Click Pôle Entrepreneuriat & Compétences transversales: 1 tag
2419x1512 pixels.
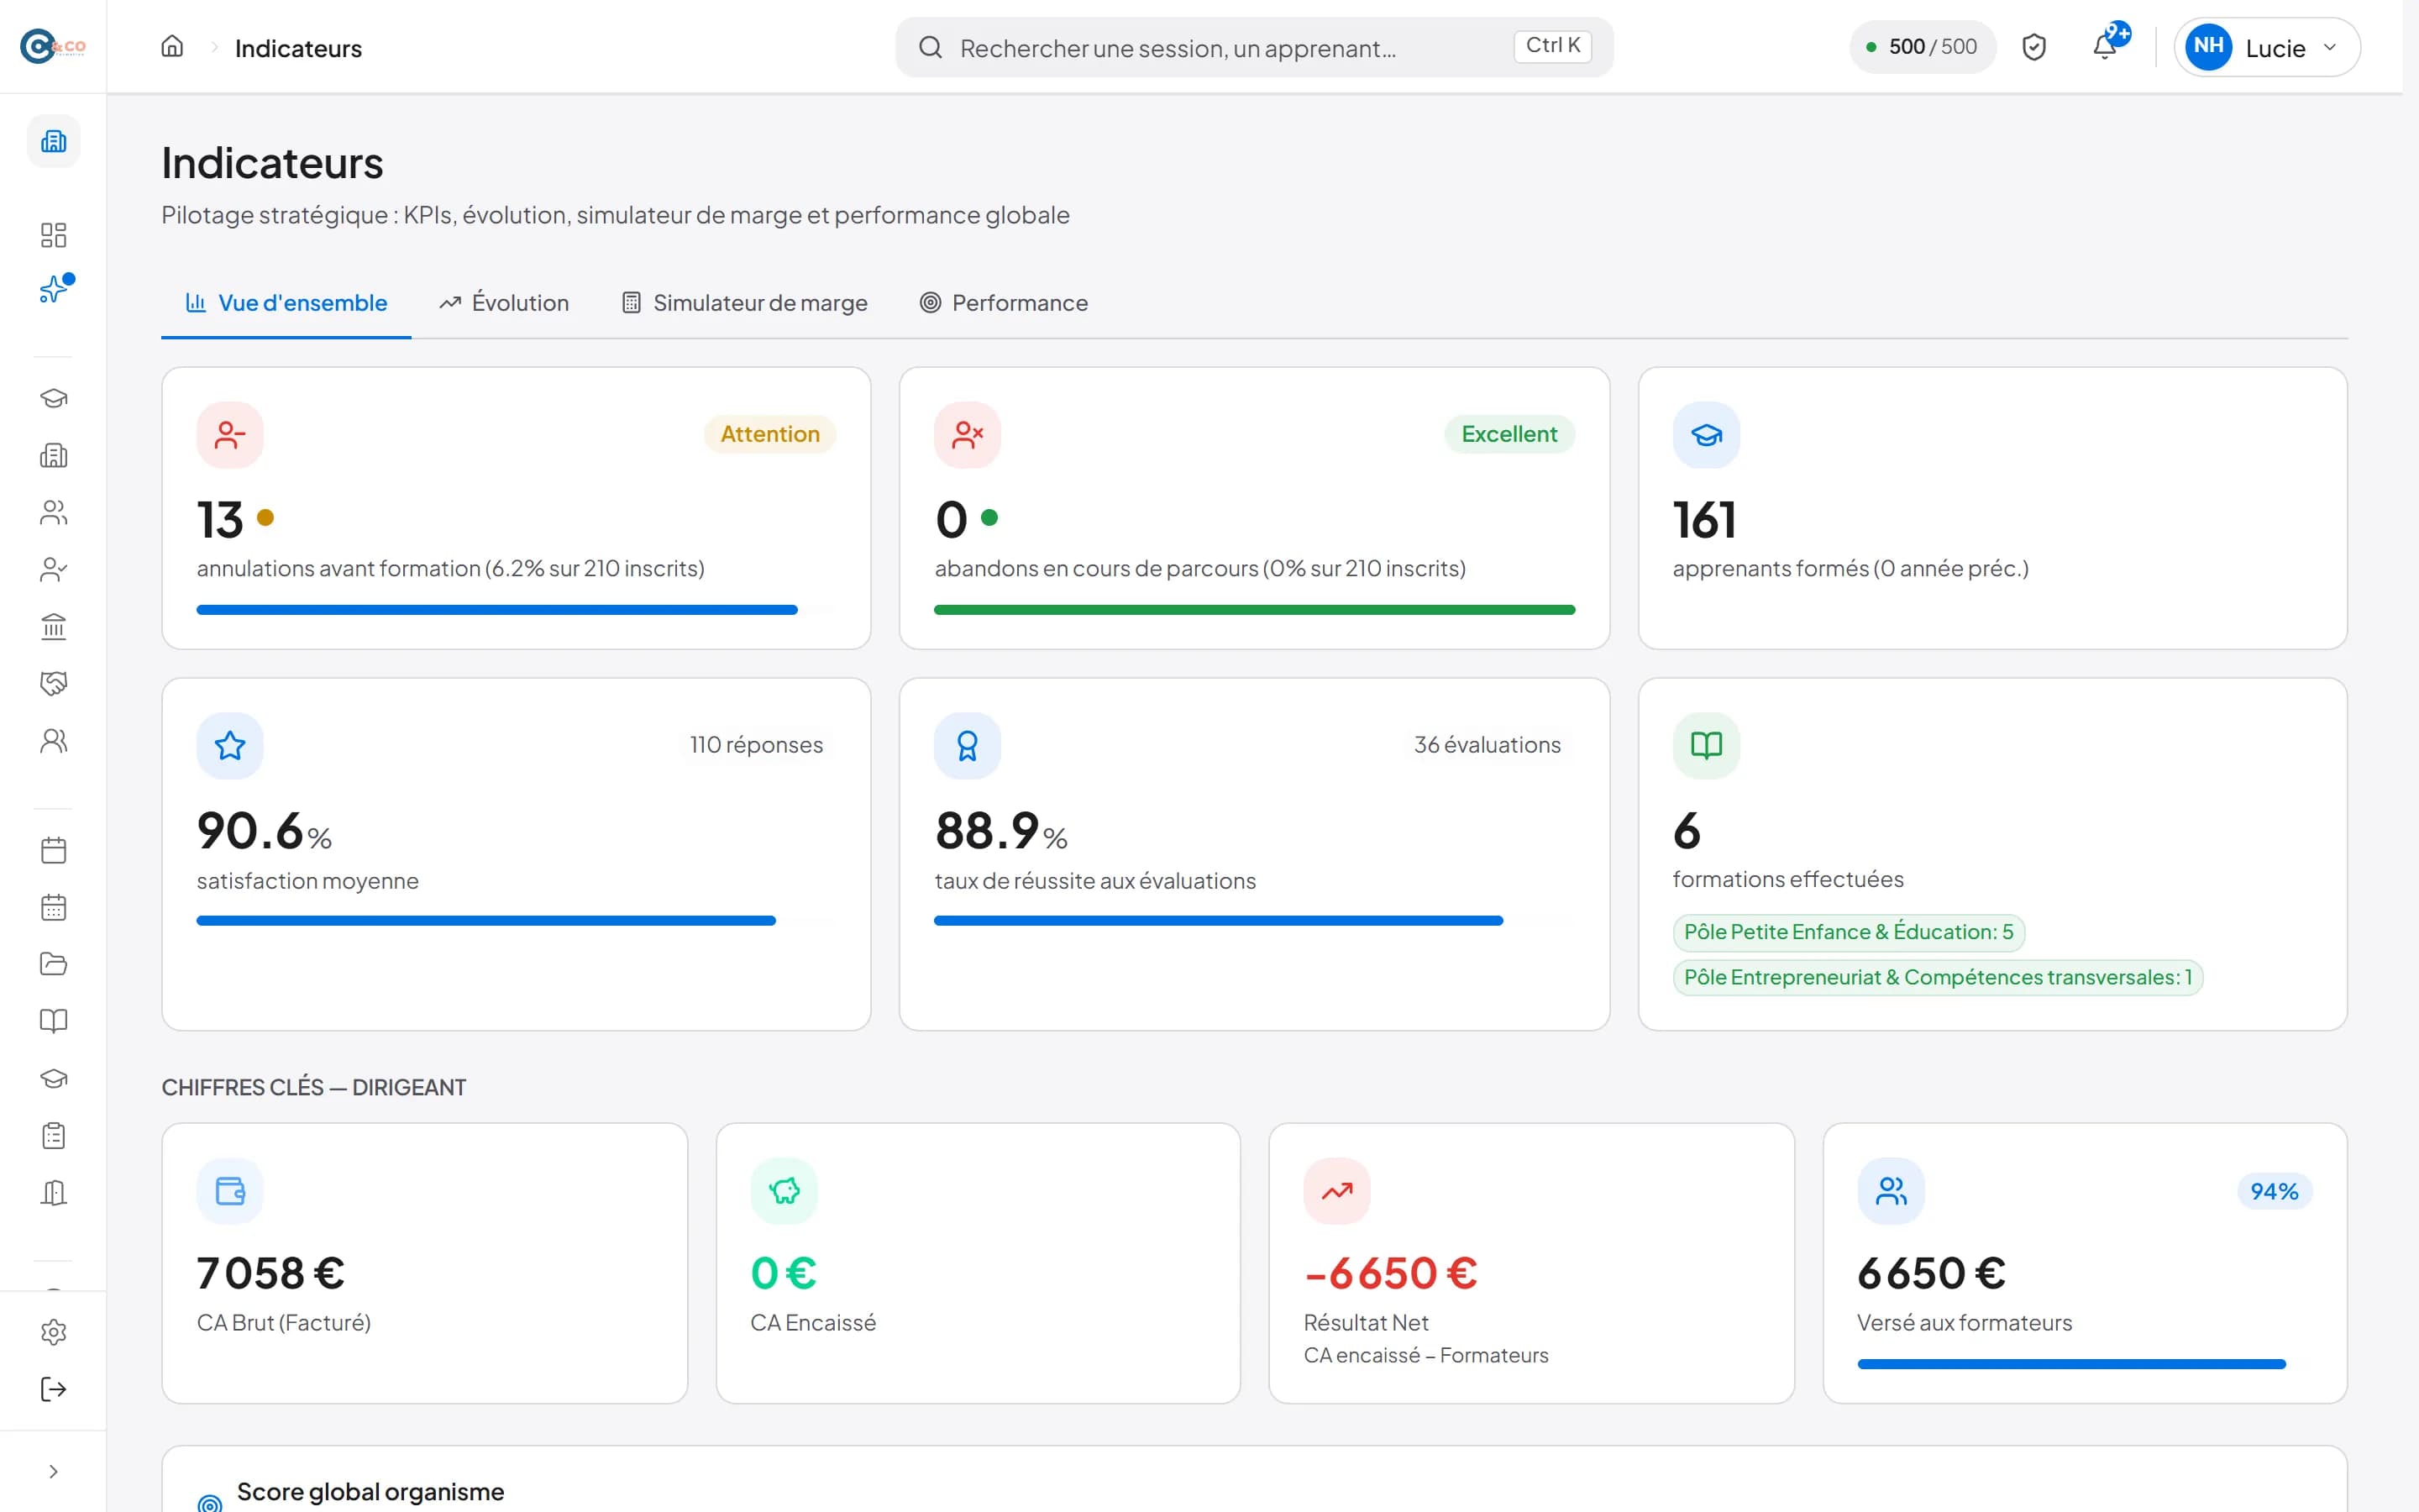tap(1937, 977)
